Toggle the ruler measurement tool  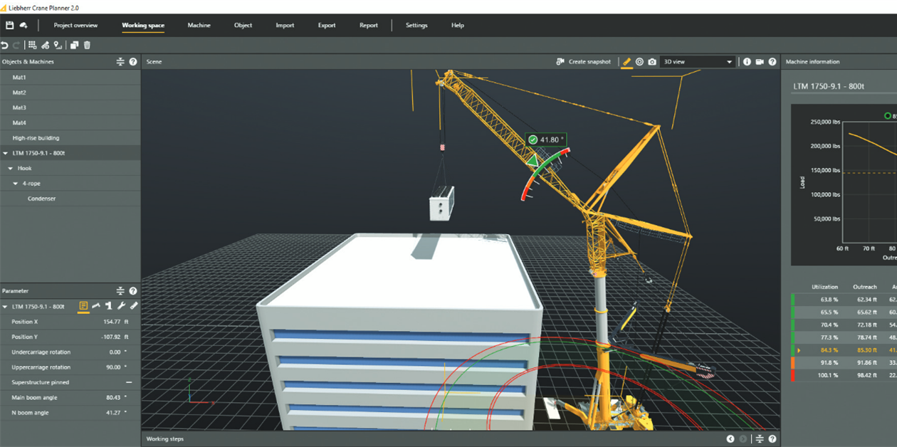[626, 62]
